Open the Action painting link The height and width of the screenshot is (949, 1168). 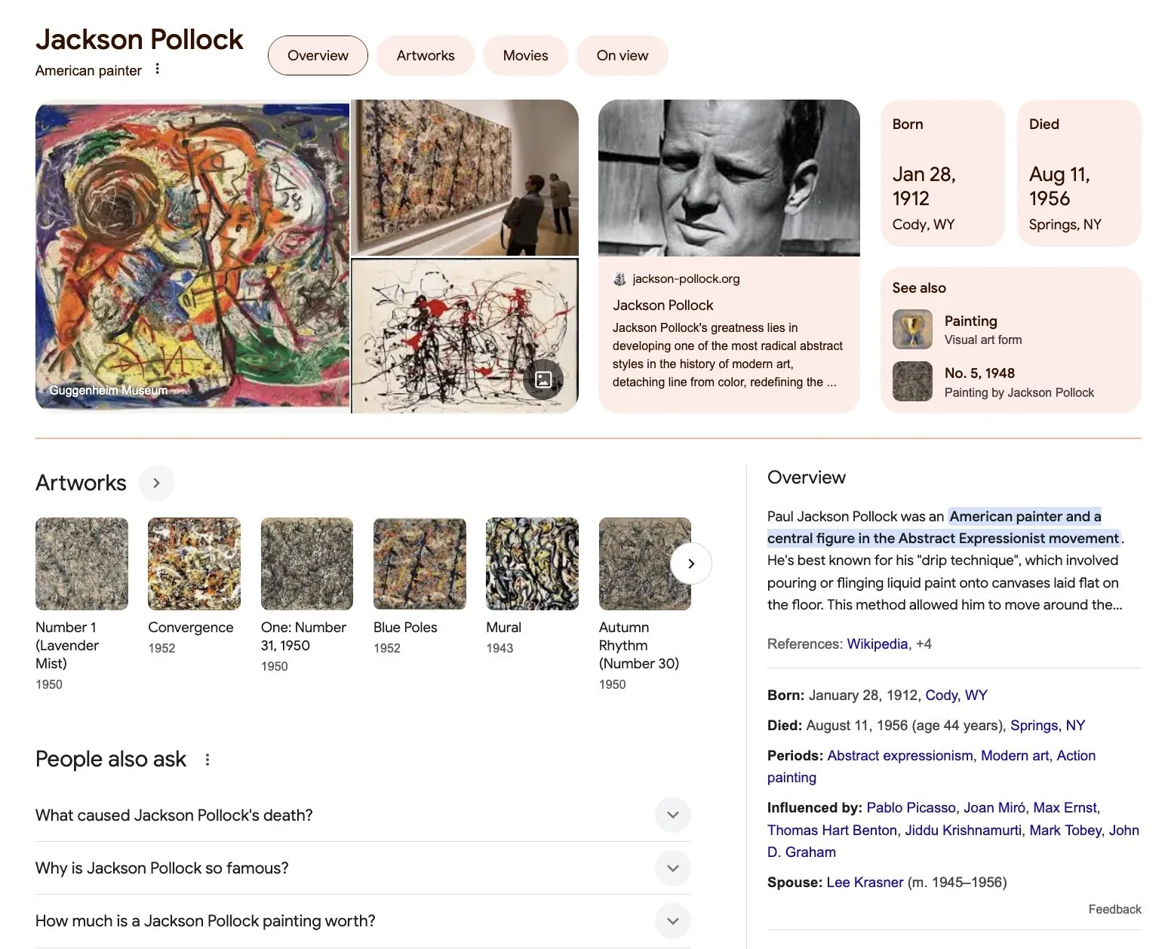click(931, 766)
